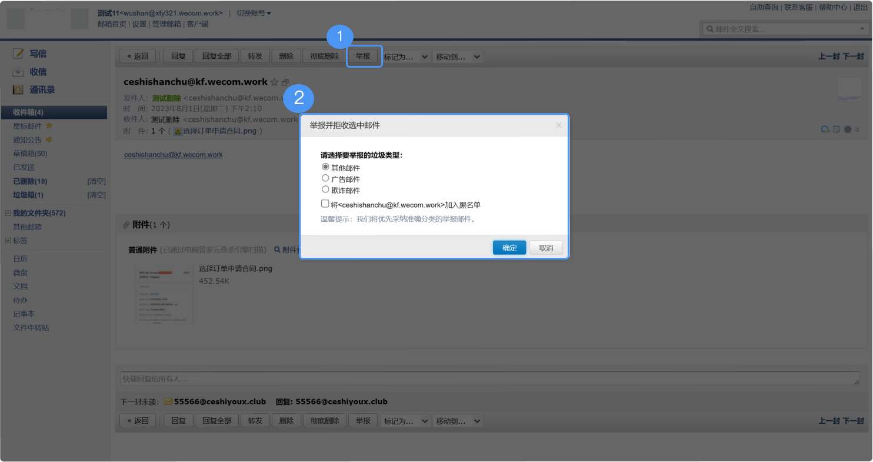Screen dimensions: 873x462
Task: Expand the 我的文件夹 tree node
Action: click(8, 213)
